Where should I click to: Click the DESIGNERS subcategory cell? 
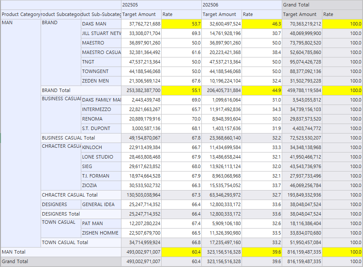click(61, 204)
